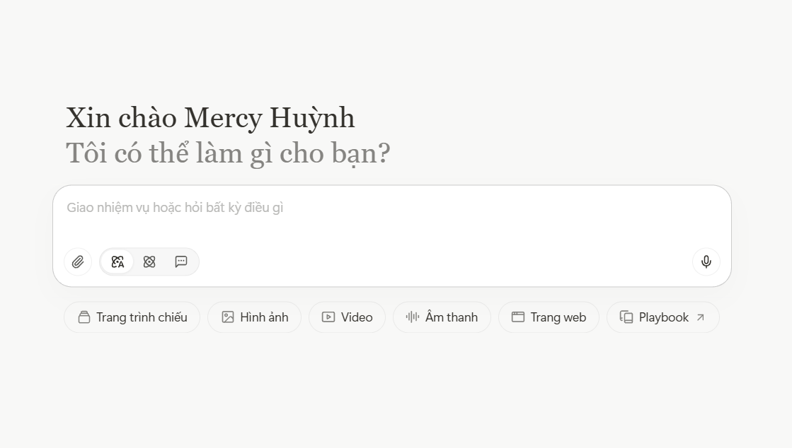Click the slides icon beside 'Trang trình chiếu'

pyautogui.click(x=84, y=317)
